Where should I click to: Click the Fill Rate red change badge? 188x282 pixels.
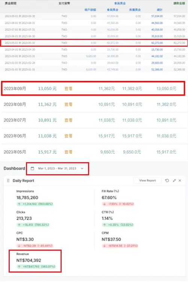pyautogui.click(x=118, y=204)
